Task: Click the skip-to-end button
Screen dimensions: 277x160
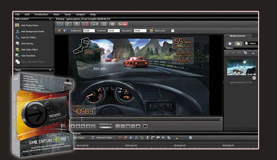Action: [x=88, y=126]
